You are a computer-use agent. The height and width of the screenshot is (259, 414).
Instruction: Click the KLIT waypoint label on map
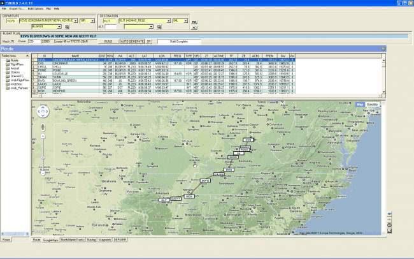click(x=164, y=200)
